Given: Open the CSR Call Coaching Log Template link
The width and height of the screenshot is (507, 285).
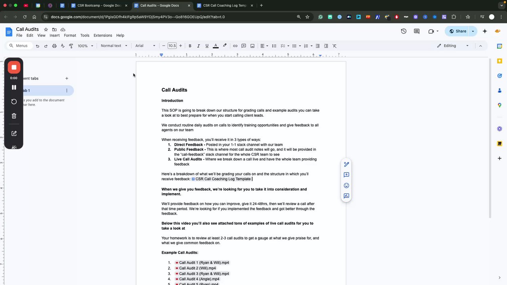Looking at the screenshot, I should pos(221,179).
